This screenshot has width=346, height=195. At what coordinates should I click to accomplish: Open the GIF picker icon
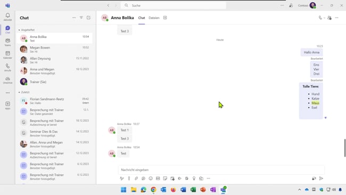158,178
